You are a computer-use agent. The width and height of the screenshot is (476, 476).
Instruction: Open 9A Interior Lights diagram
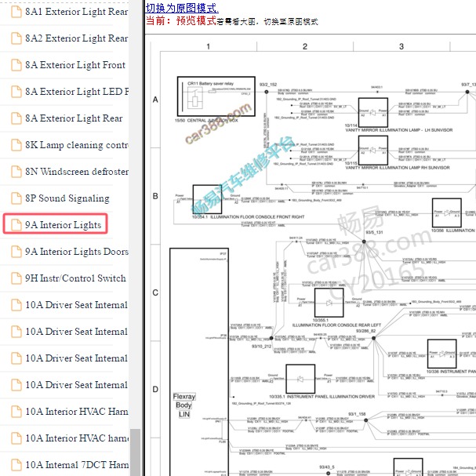click(63, 225)
